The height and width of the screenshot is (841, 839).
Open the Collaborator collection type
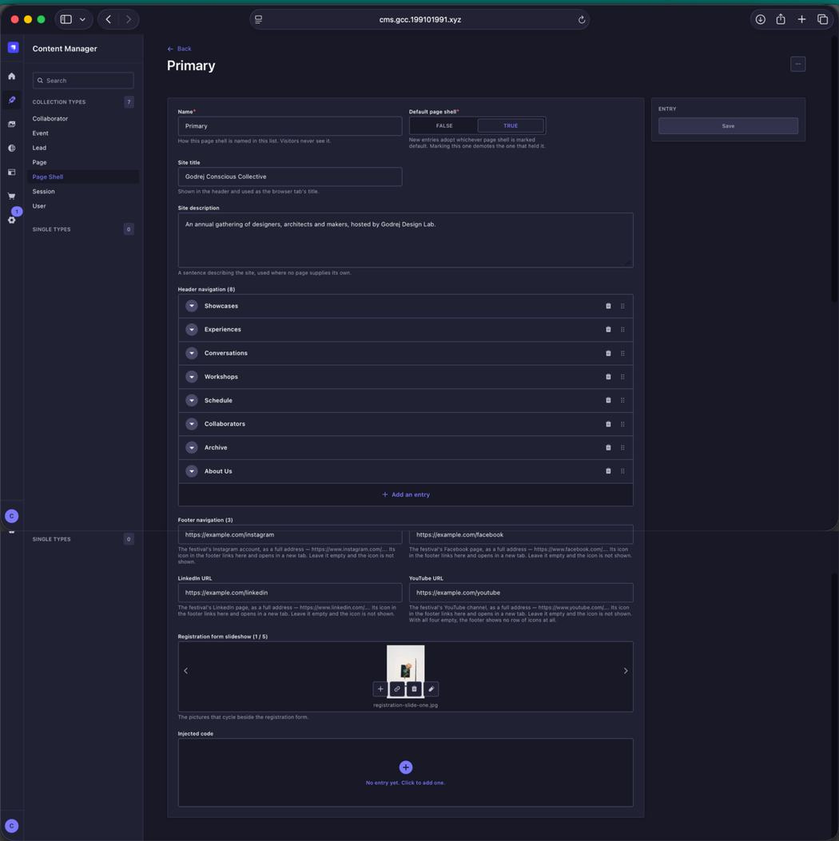pos(50,118)
